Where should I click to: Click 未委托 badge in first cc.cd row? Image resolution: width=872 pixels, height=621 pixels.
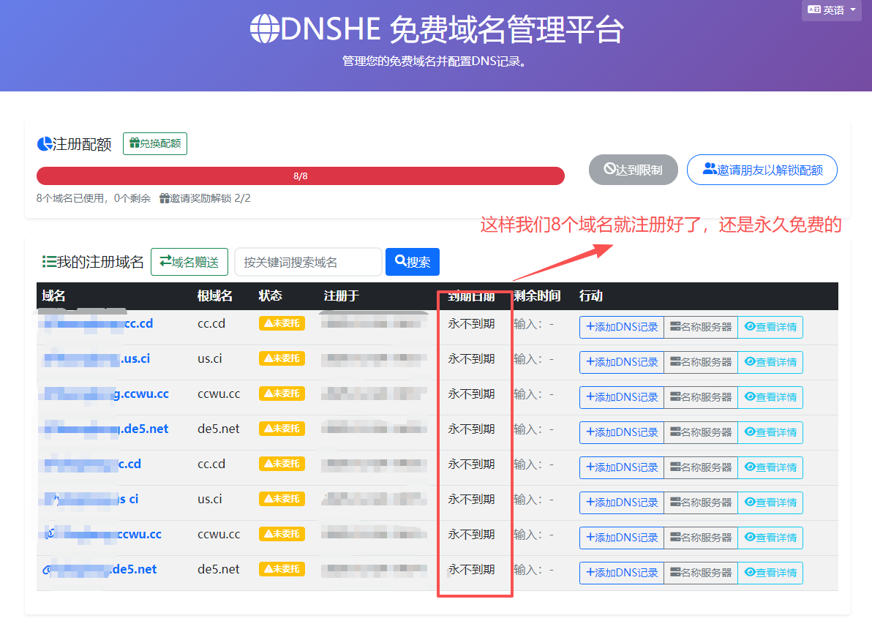tap(282, 323)
